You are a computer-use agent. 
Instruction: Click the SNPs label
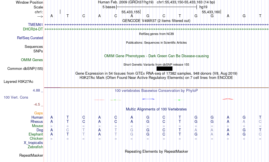pyautogui.click(x=38, y=51)
